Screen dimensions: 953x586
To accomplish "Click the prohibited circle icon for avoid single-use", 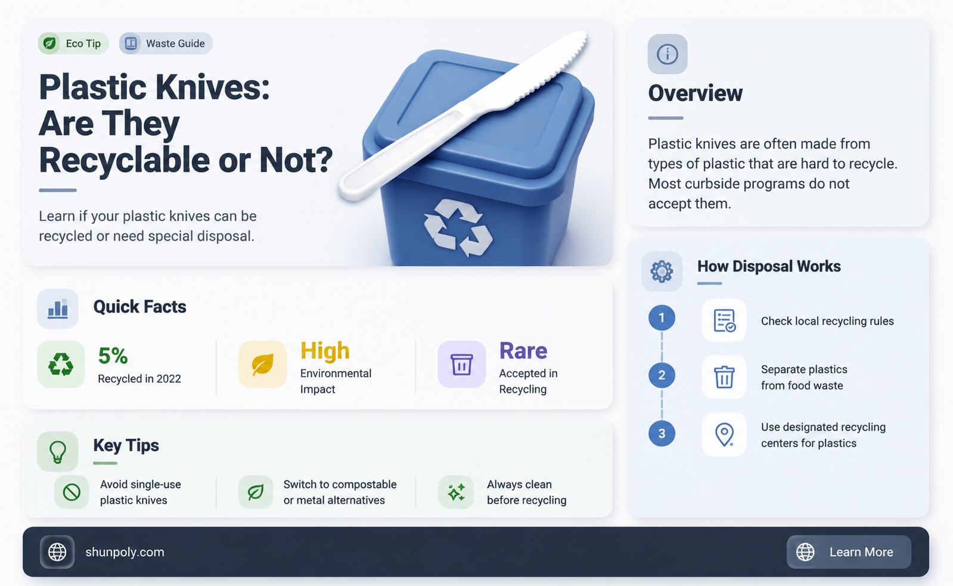I will (72, 492).
